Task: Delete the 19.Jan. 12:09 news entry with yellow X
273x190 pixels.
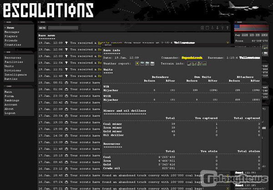Action: click(x=227, y=43)
